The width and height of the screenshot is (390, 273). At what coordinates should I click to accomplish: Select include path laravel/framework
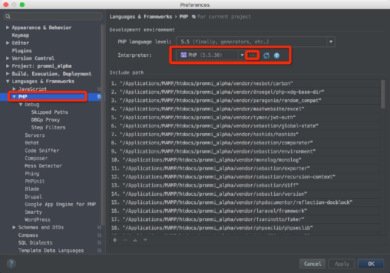coord(245,211)
